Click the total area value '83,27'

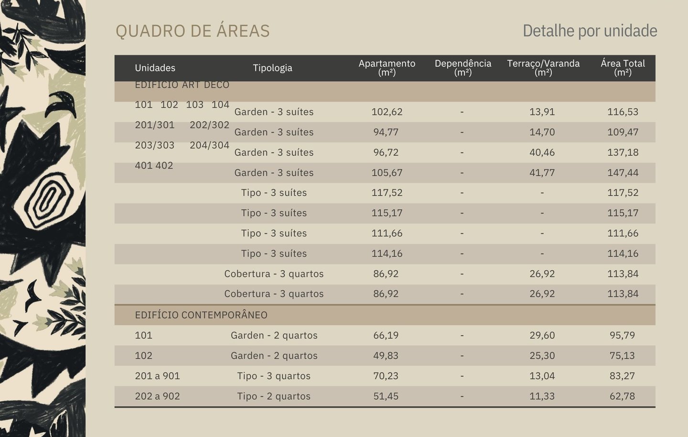point(623,376)
